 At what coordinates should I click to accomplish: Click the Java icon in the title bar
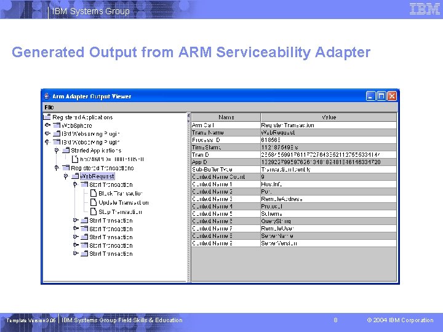(47, 97)
